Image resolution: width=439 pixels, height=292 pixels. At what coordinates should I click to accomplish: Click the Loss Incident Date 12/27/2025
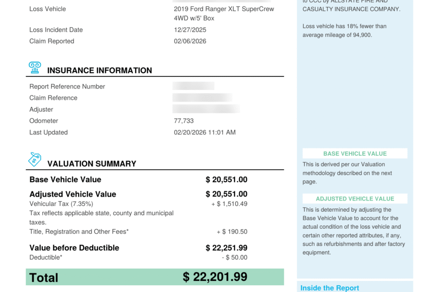coord(190,30)
